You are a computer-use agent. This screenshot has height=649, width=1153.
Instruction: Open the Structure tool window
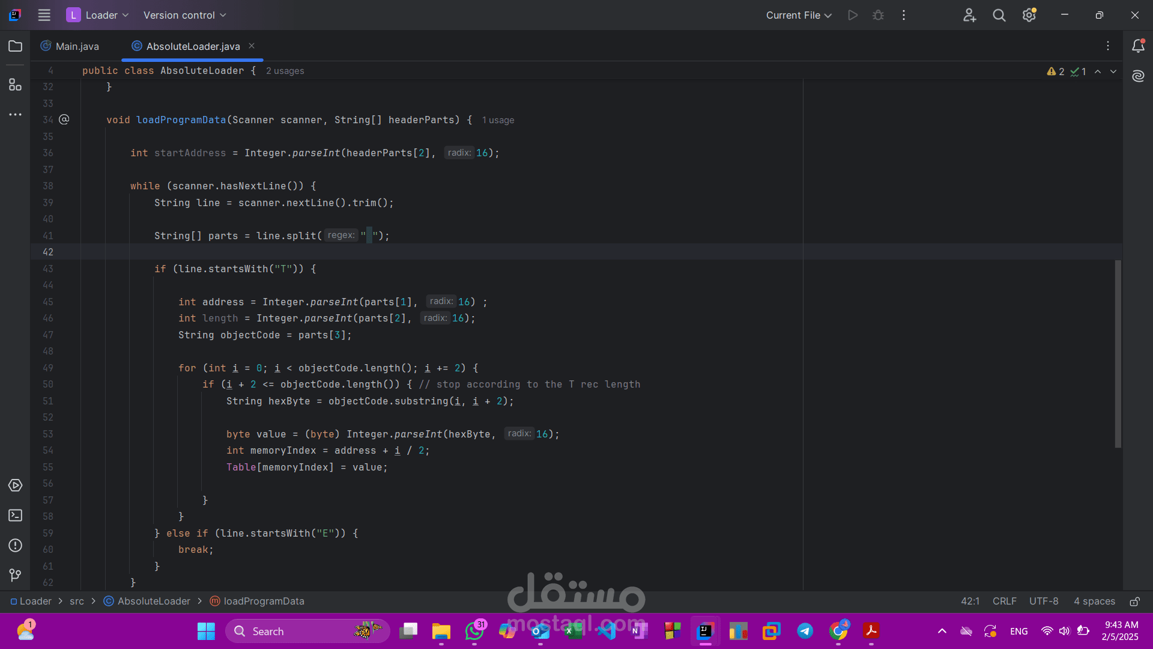[16, 85]
